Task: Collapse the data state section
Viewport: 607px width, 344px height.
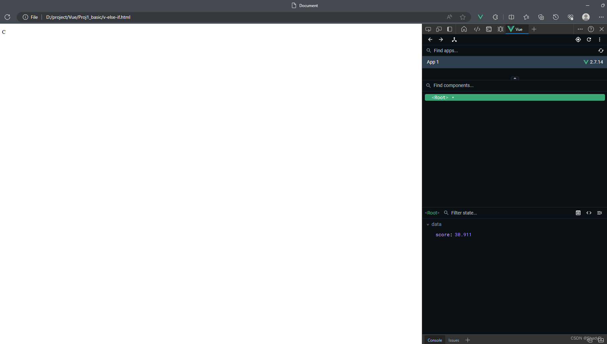Action: (428, 225)
